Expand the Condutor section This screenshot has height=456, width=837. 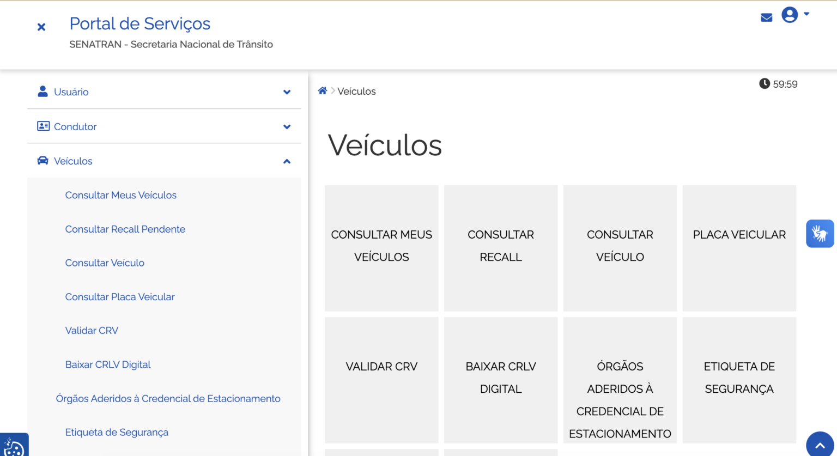tap(287, 126)
